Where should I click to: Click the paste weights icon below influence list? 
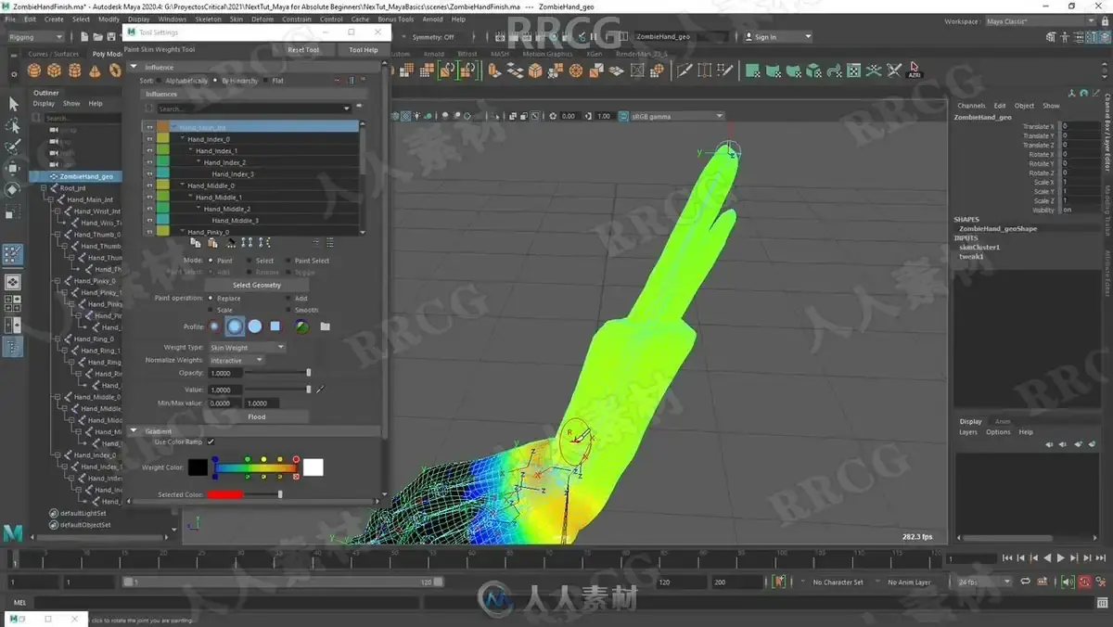(212, 242)
